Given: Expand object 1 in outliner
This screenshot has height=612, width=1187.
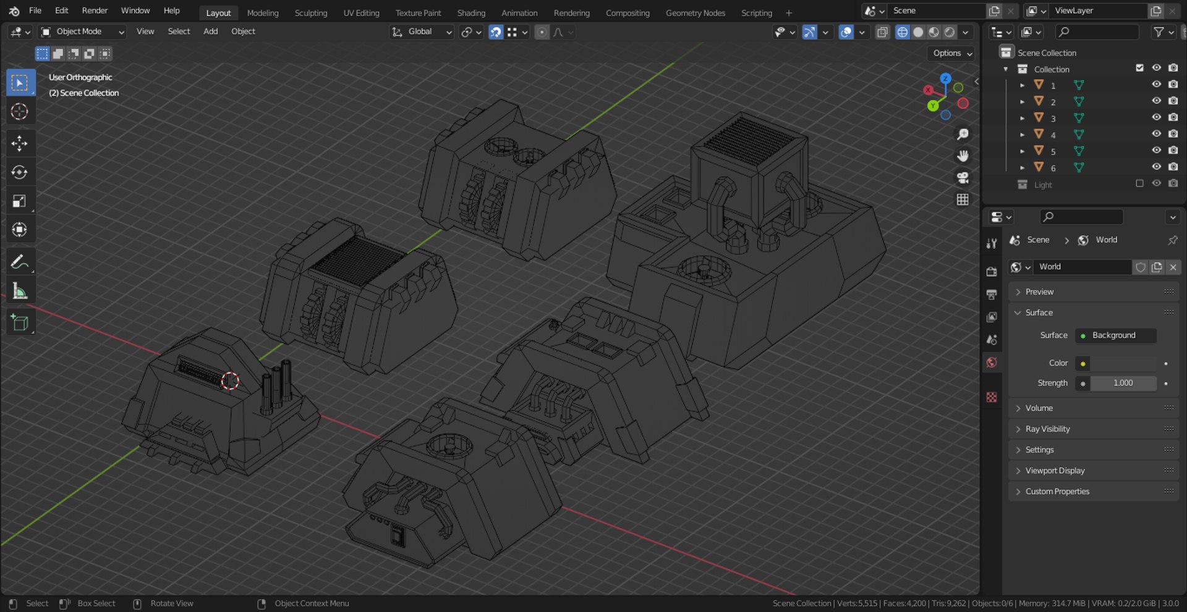Looking at the screenshot, I should pos(1022,85).
